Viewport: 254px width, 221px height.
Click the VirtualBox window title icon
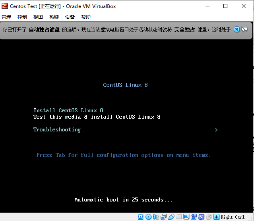pyautogui.click(x=5, y=6)
